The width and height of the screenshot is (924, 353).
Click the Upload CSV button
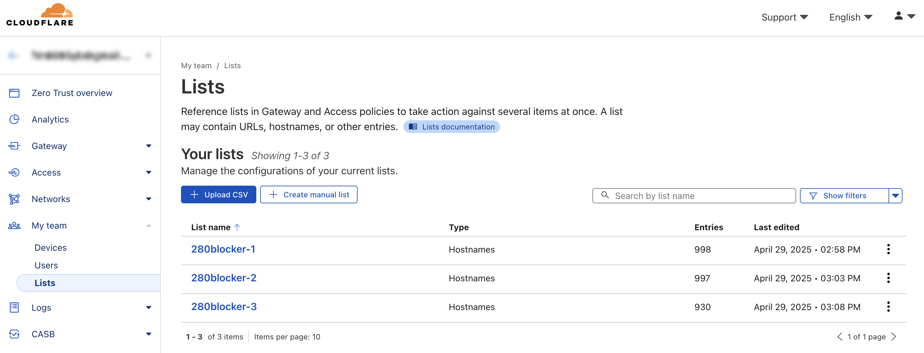(x=218, y=194)
